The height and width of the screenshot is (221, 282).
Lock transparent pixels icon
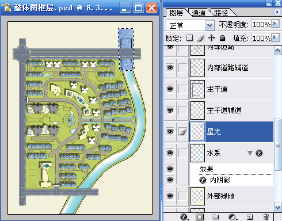coord(189,38)
